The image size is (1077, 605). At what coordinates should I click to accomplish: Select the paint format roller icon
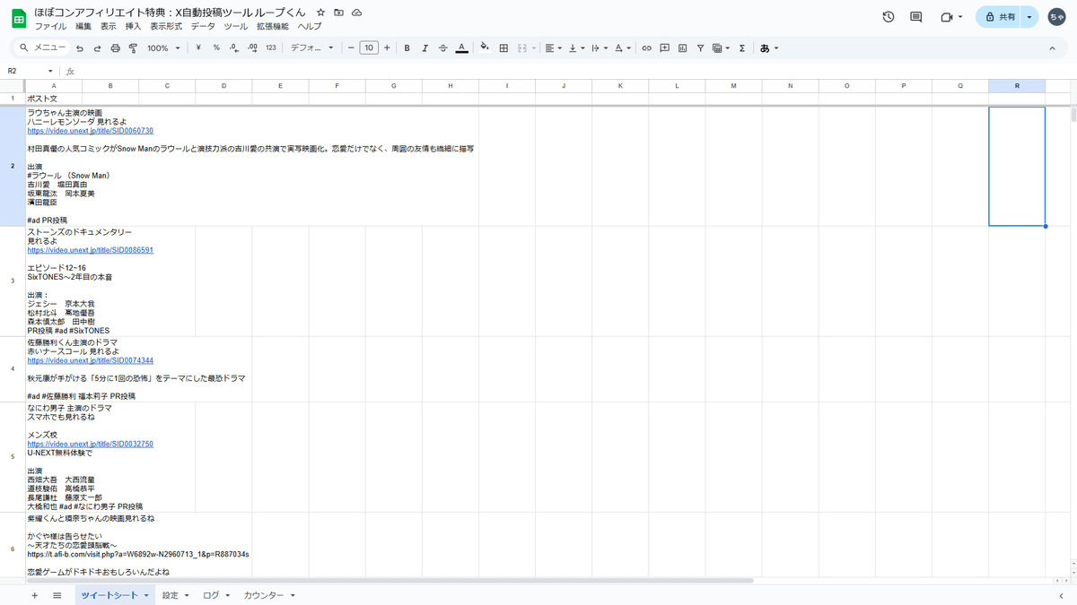pos(133,48)
